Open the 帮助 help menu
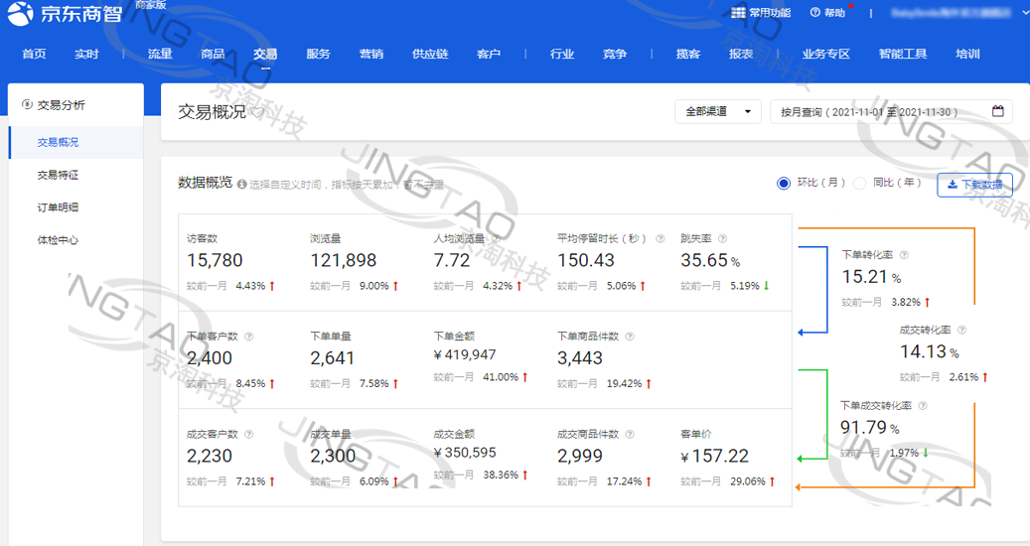This screenshot has height=546, width=1030. coord(828,13)
